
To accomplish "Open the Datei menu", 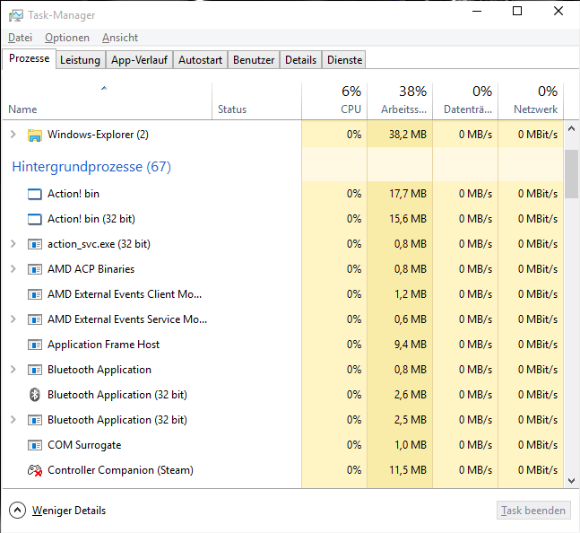I will [21, 38].
